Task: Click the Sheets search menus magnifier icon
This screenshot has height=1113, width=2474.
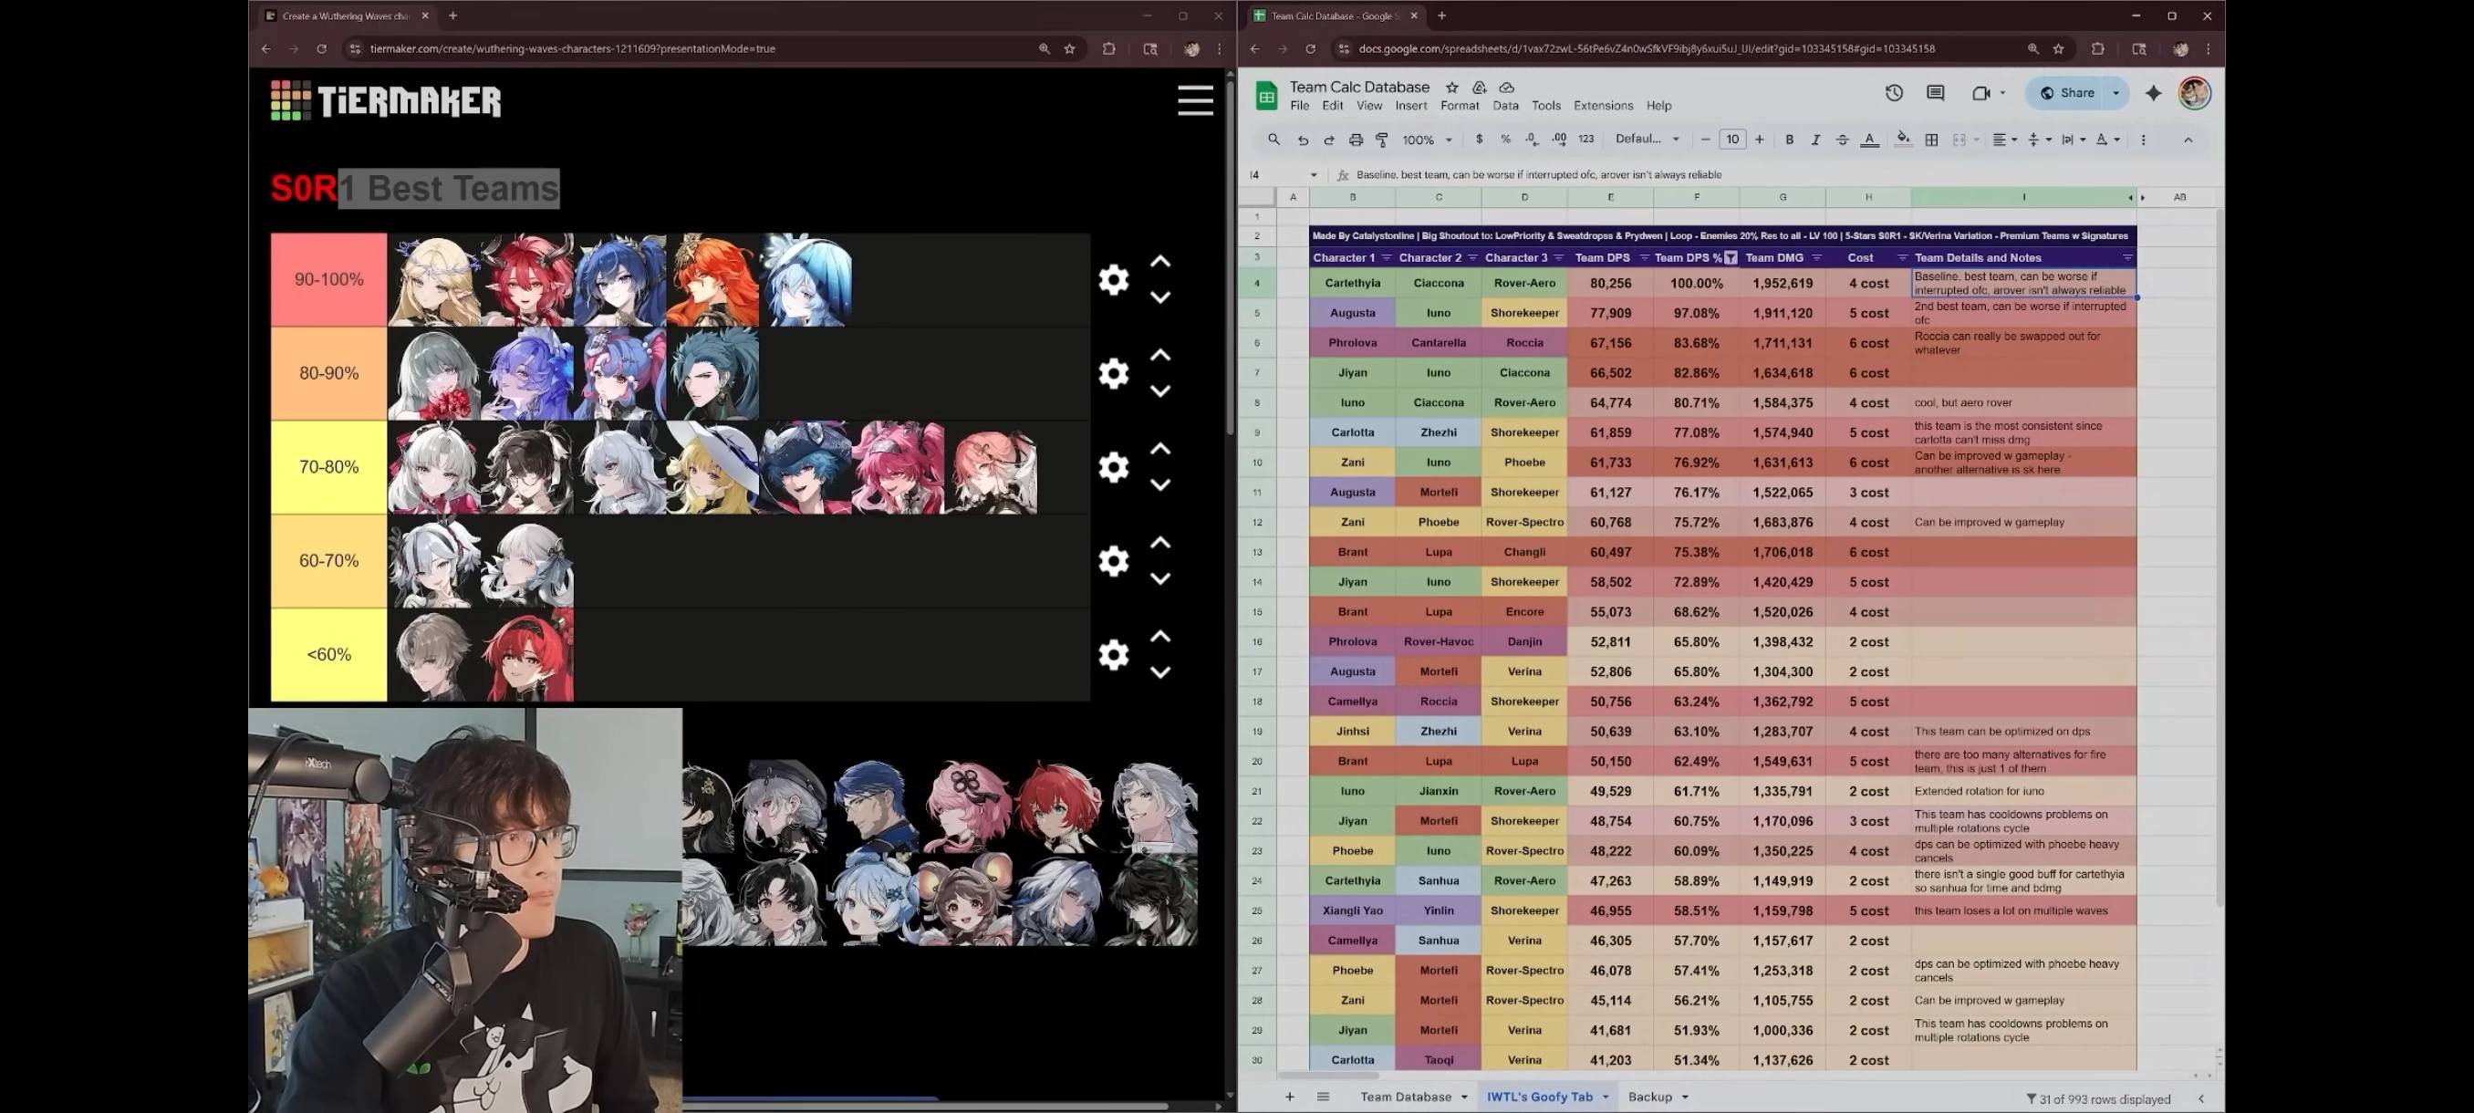Action: click(x=1273, y=140)
